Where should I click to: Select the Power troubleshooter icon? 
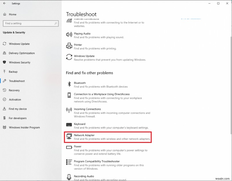[x=69, y=147]
